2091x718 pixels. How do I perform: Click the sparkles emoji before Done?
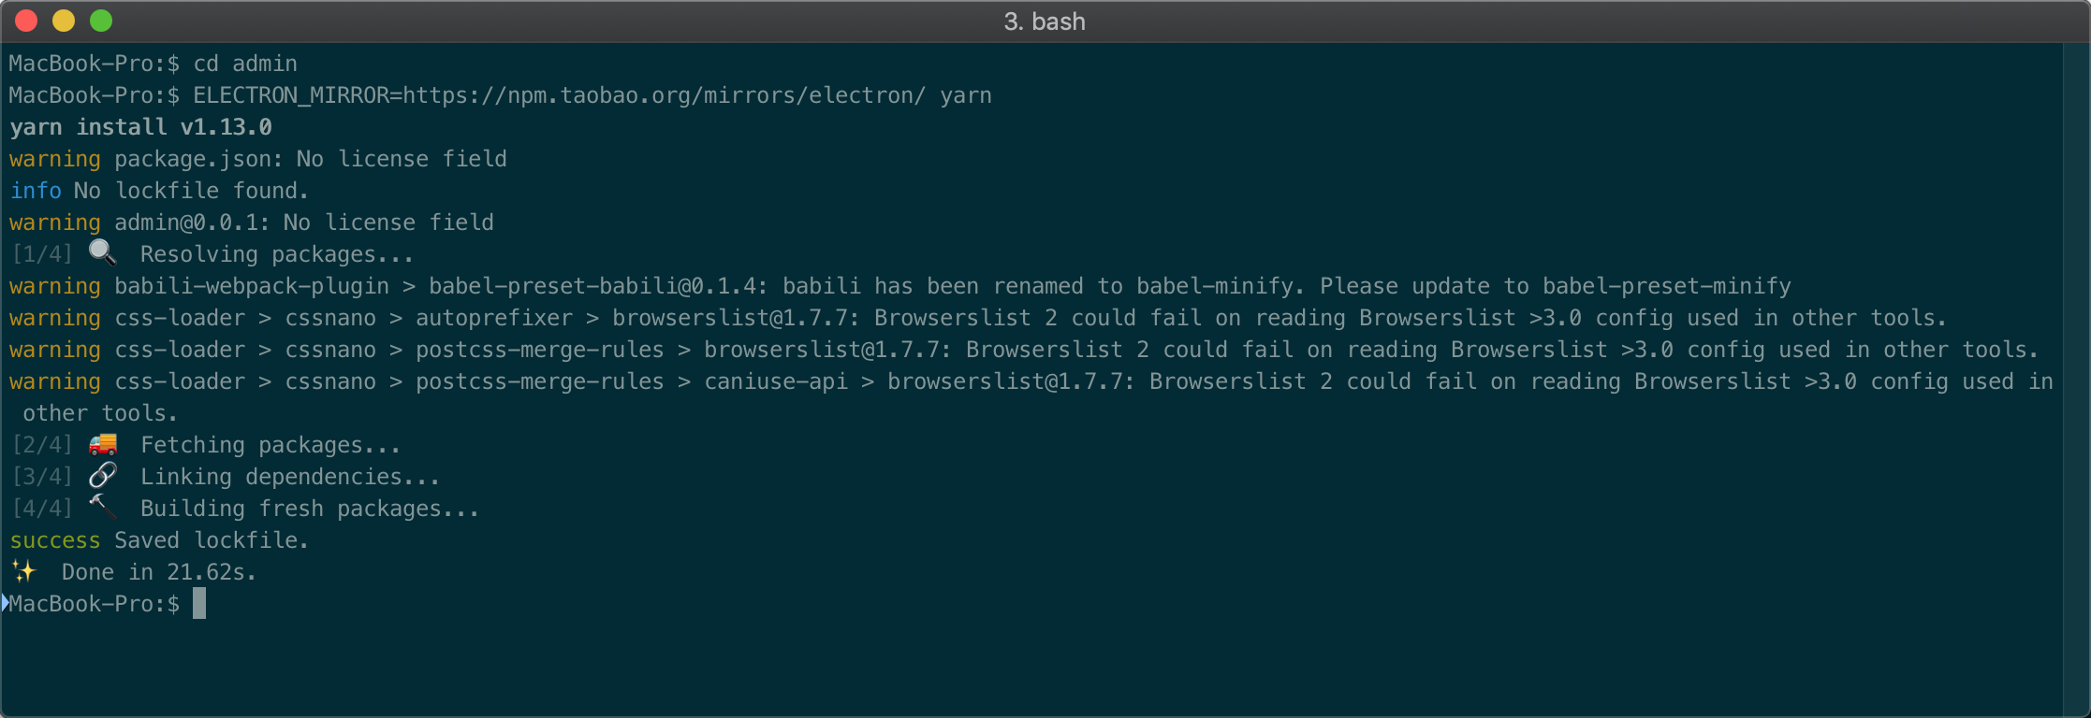click(x=23, y=571)
